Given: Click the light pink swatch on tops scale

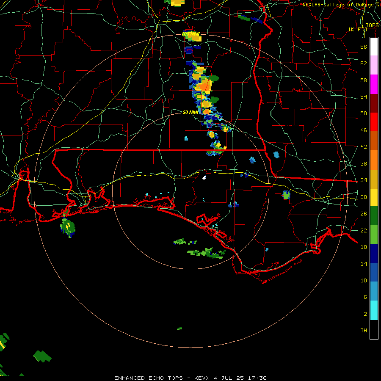Looking at the screenshot, I should coord(374,65).
